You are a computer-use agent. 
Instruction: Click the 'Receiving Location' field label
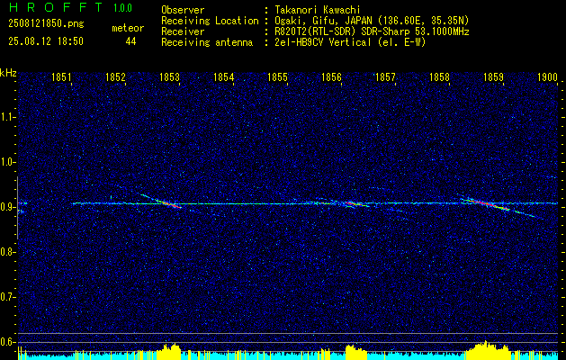[210, 21]
